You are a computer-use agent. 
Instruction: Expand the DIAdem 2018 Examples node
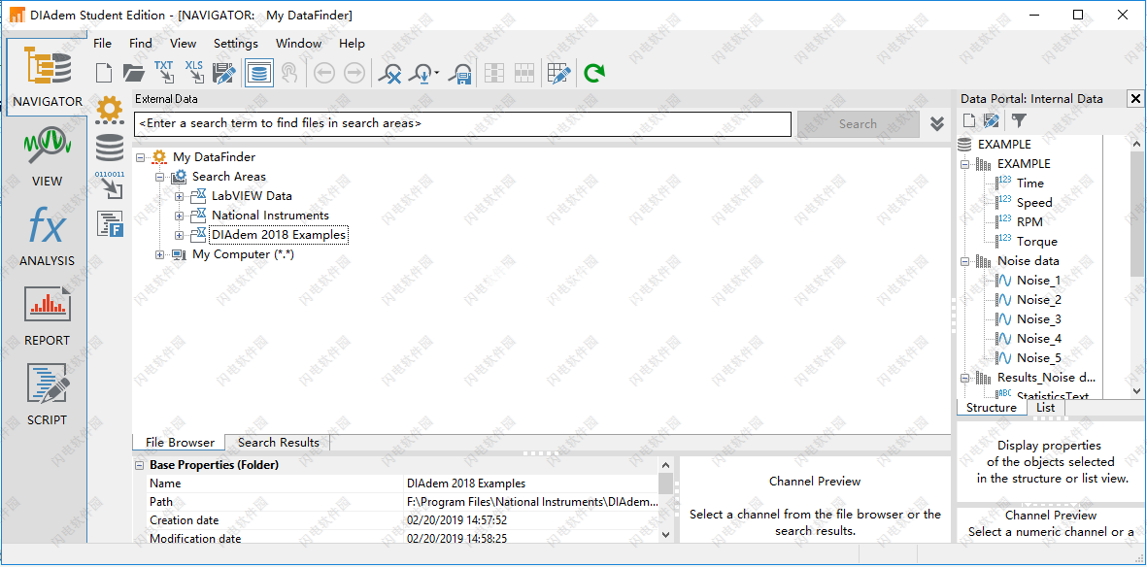[x=180, y=236]
